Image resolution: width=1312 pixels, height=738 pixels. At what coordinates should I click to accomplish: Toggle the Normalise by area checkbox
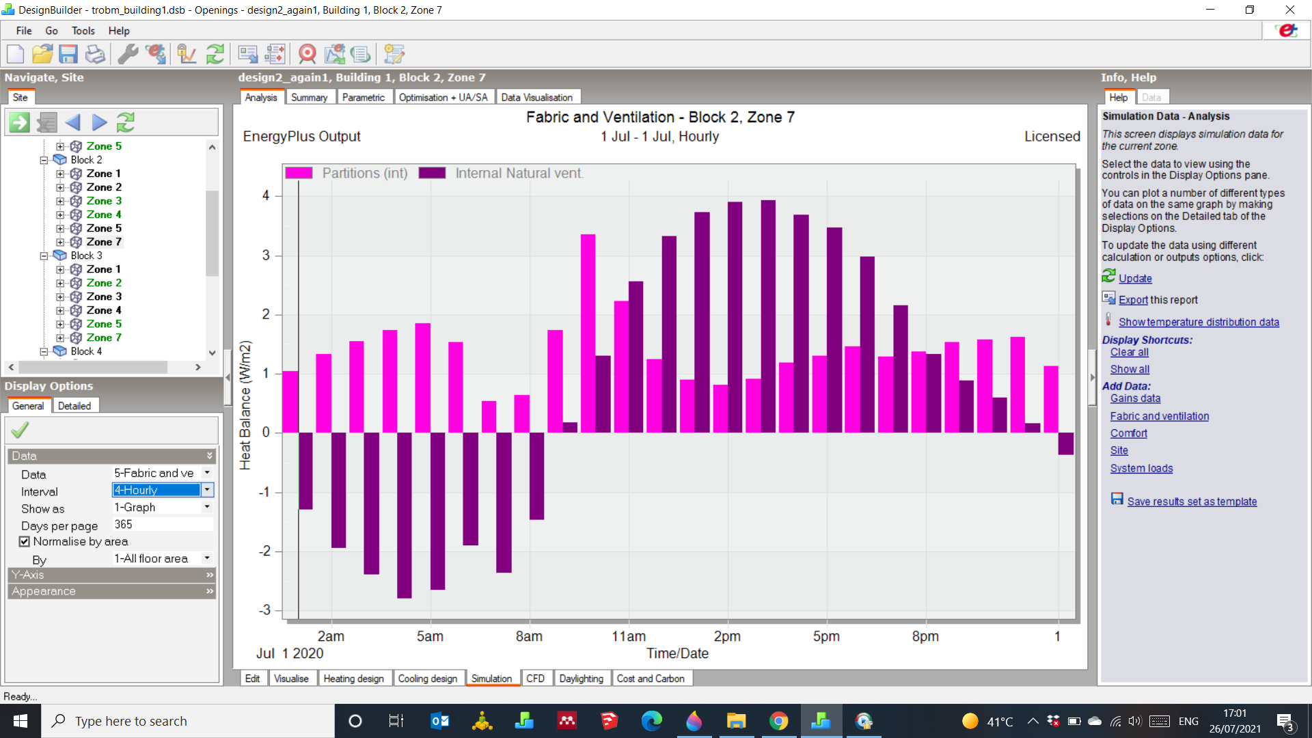pyautogui.click(x=25, y=541)
